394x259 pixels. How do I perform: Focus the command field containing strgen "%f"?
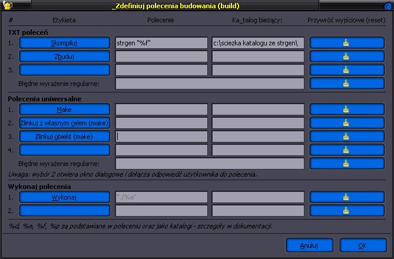161,43
